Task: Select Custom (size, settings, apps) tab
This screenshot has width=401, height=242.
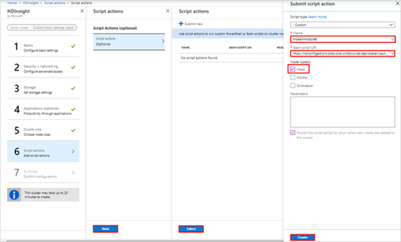Action: click(x=54, y=28)
